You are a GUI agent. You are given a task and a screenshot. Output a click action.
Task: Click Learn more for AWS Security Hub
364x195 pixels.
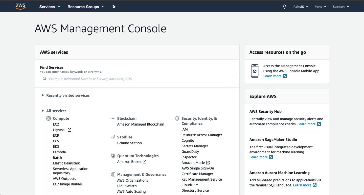click(x=307, y=124)
